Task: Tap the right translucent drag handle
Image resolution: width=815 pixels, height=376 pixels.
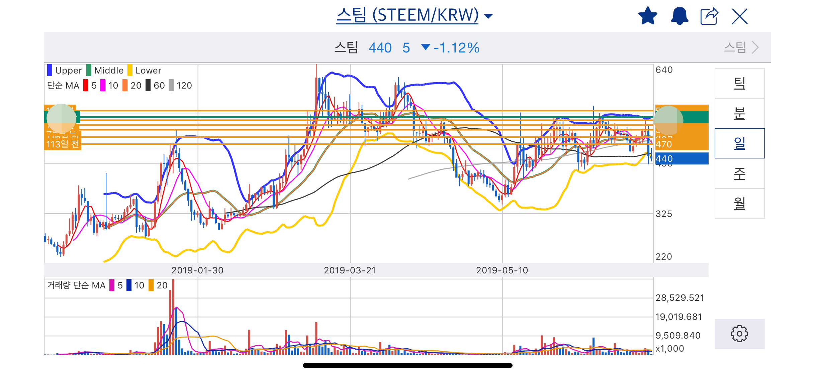Action: point(669,120)
